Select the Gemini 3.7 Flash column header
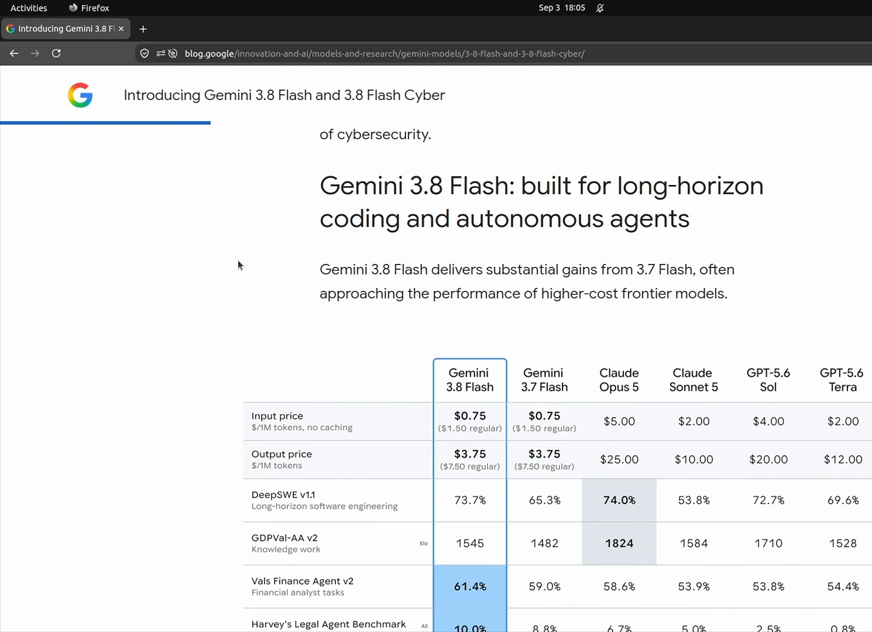872x632 pixels. (x=544, y=380)
